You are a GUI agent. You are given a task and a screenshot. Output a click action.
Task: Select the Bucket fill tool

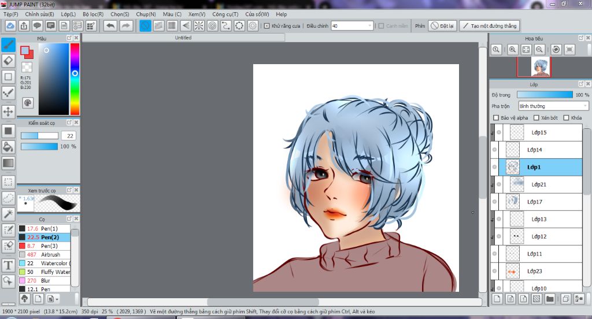[8, 147]
